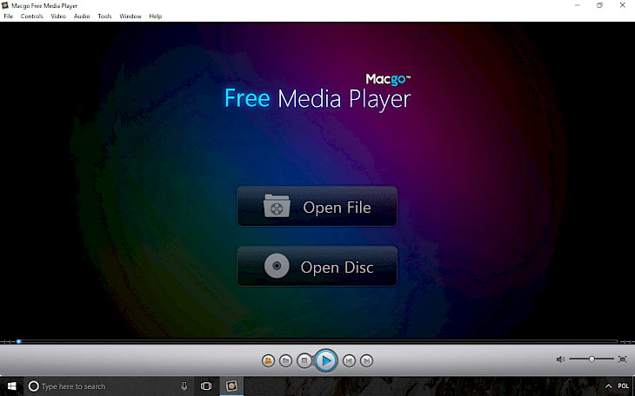Click the taskbar search box
Image resolution: width=635 pixels, height=396 pixels.
[x=107, y=386]
